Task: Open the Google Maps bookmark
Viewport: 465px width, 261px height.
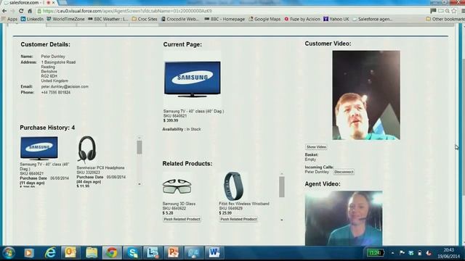Action: pyautogui.click(x=264, y=19)
